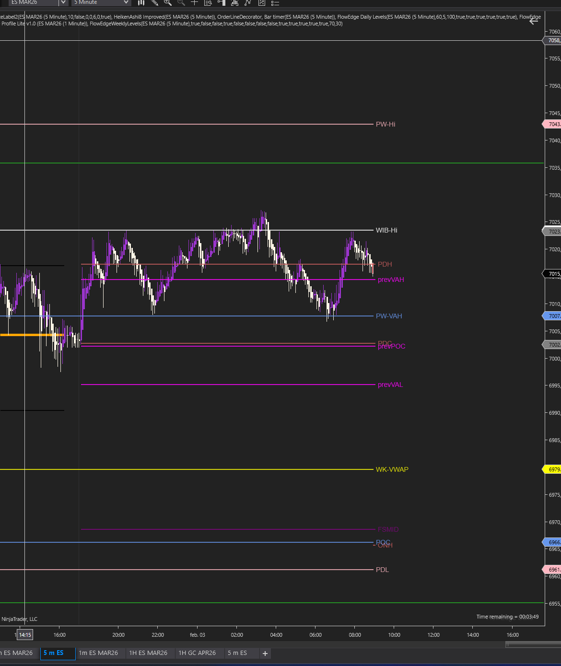The image size is (561, 666).
Task: Open the Data Box icon
Action: point(208,3)
